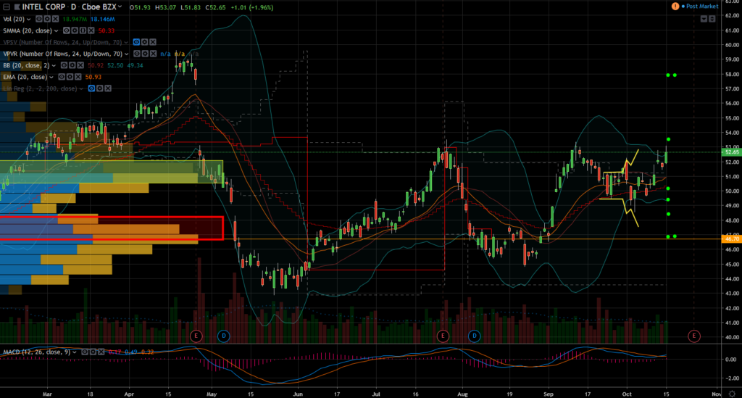
Task: Collapse the indicator legend box icon
Action: click(x=7, y=7)
